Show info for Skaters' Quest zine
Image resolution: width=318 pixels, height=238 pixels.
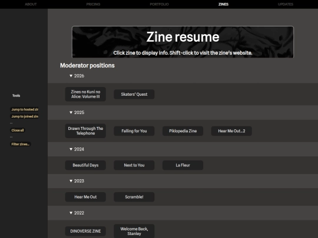(134, 94)
